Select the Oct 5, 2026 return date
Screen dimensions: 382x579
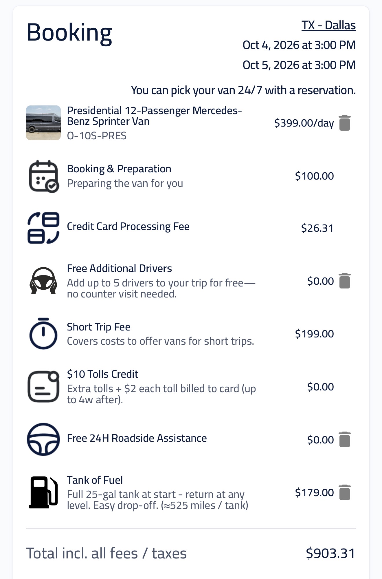(299, 65)
